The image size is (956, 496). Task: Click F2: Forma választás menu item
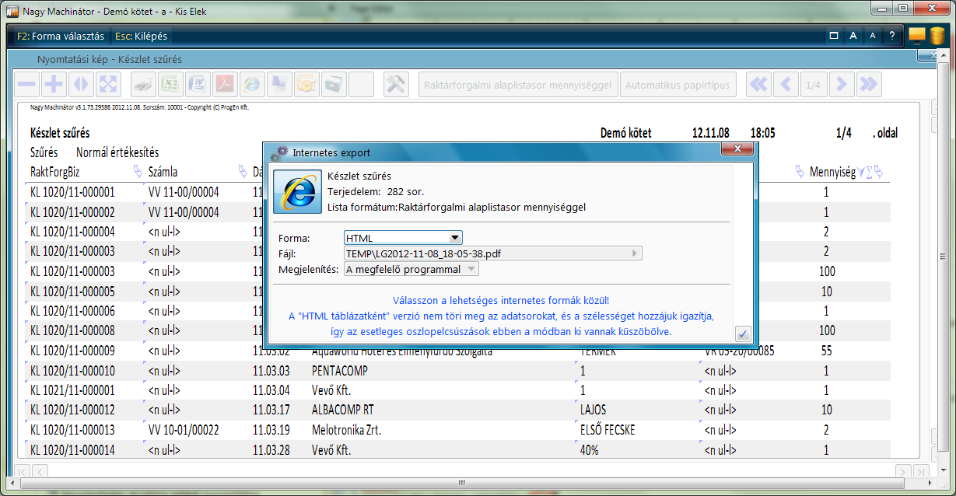(61, 36)
